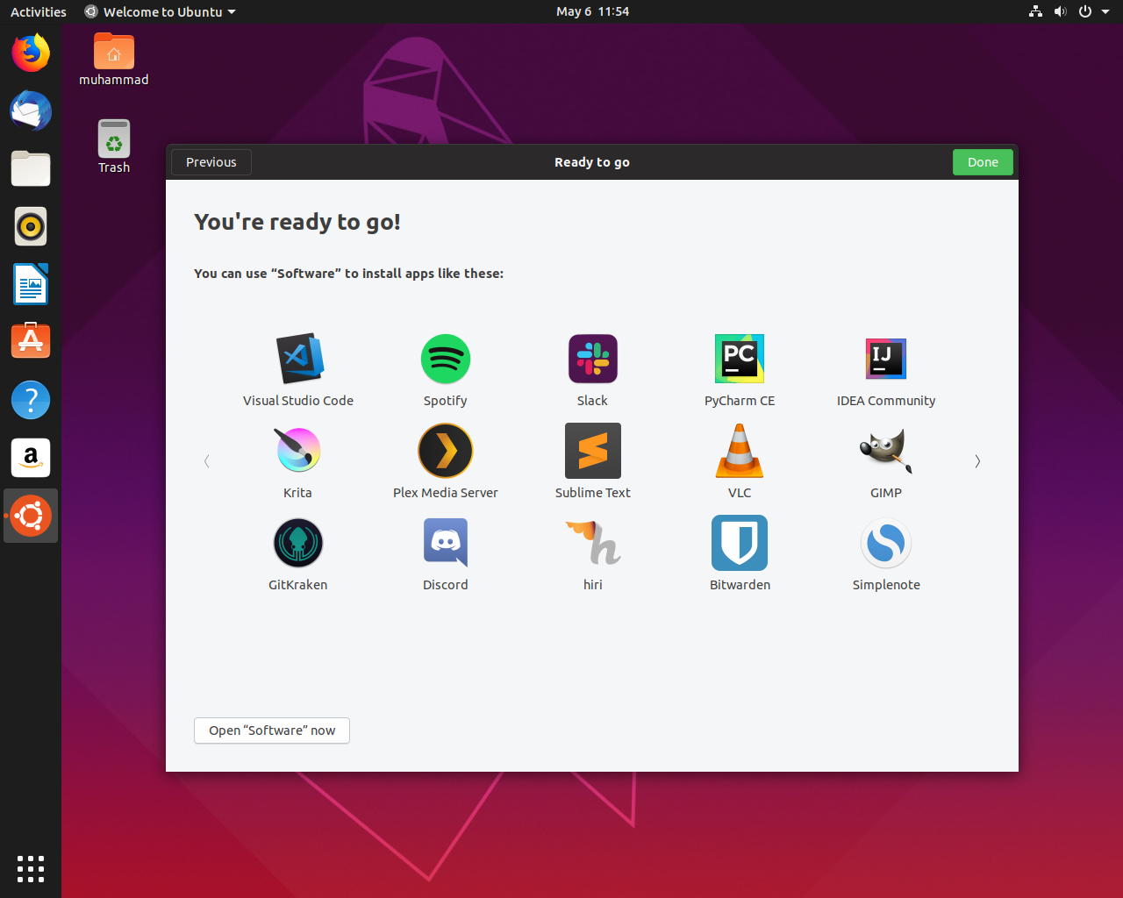Pick the hiri app icon

[593, 543]
